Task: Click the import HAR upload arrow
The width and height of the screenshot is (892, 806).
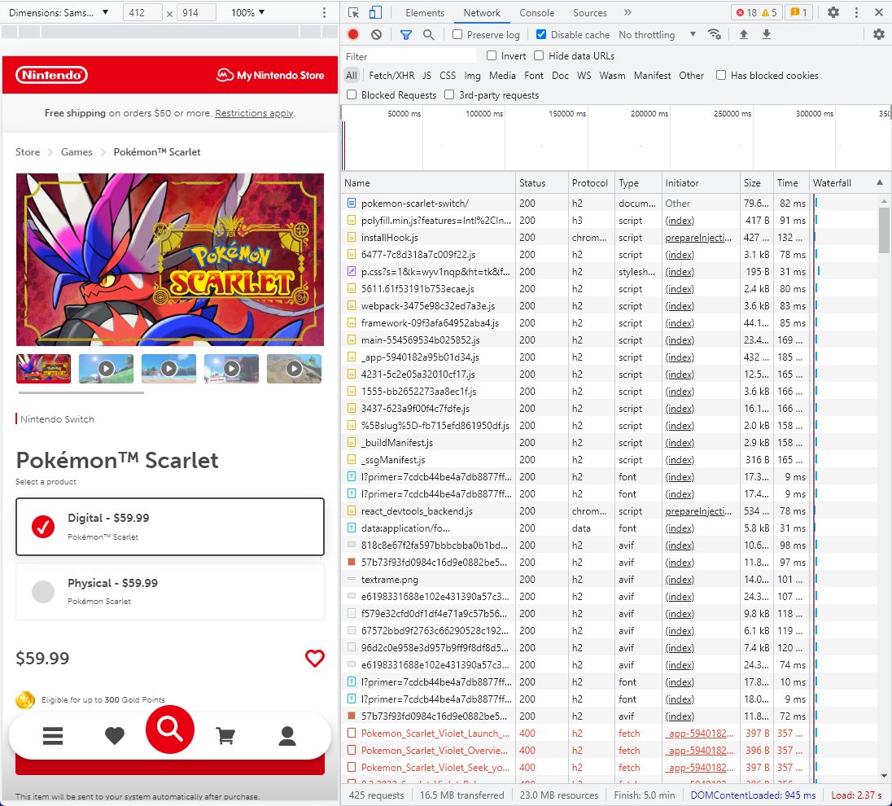Action: click(x=744, y=35)
